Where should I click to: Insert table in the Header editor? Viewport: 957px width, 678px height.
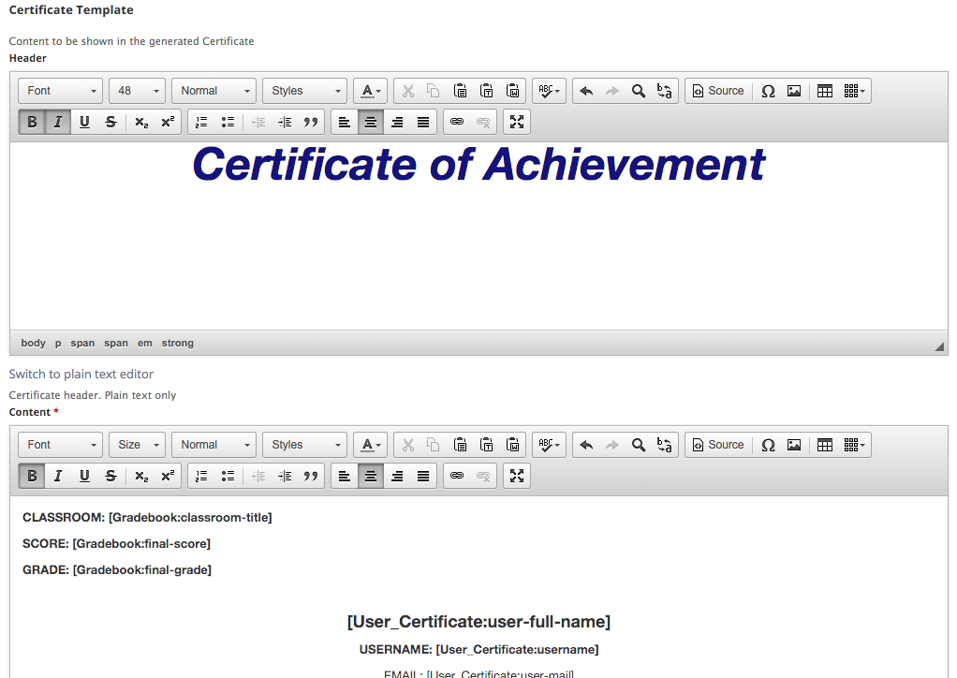(x=825, y=91)
